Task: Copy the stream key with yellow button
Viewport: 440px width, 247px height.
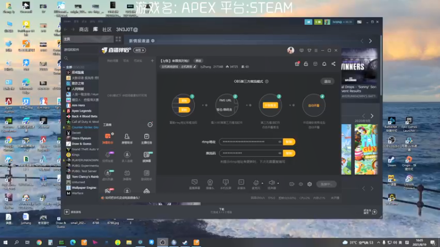Action: [x=289, y=153]
